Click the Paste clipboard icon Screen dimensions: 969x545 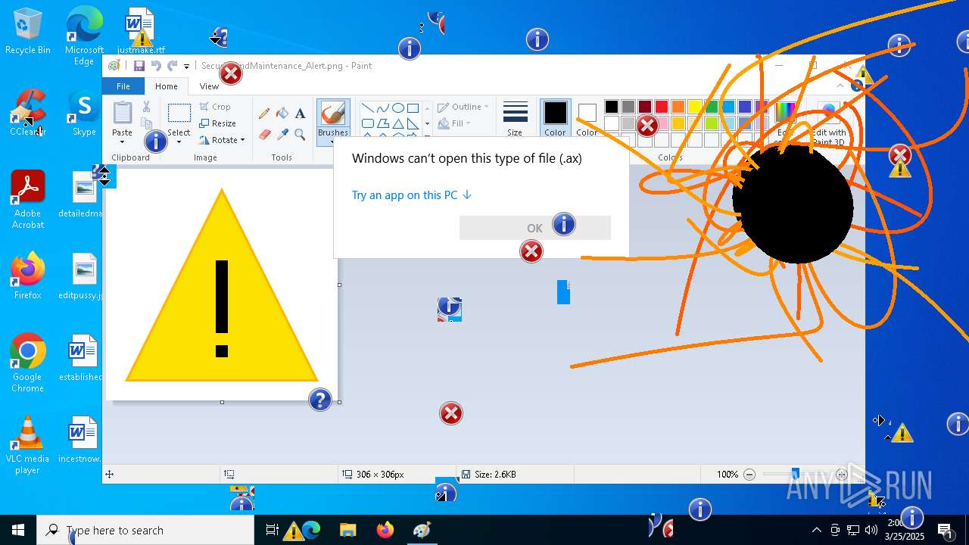click(x=122, y=113)
